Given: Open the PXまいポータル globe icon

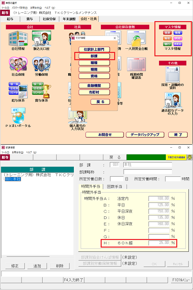Looking at the screenshot, I should coord(18,116).
